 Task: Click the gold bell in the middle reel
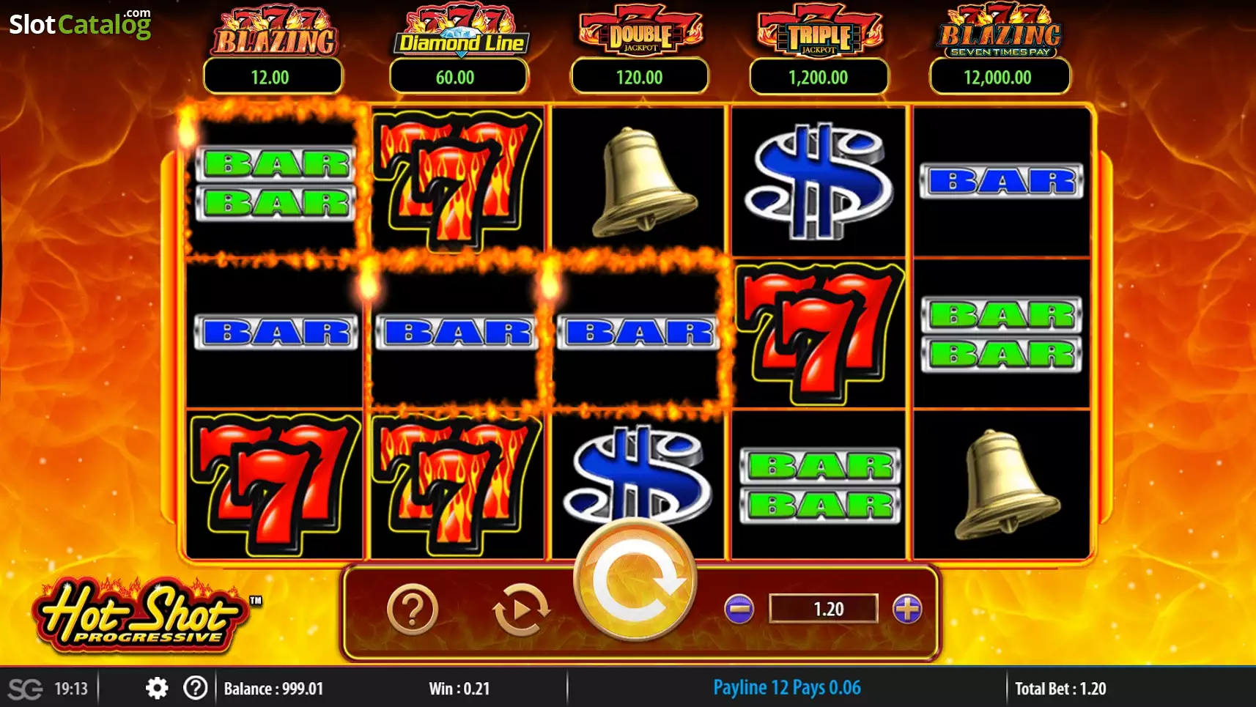[x=641, y=182]
